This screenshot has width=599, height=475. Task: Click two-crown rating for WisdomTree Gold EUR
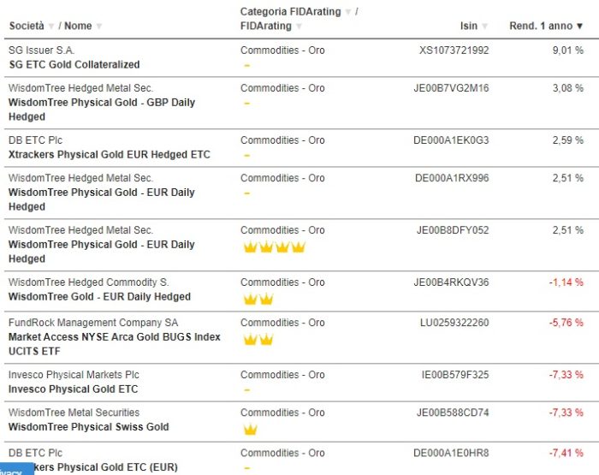click(258, 300)
